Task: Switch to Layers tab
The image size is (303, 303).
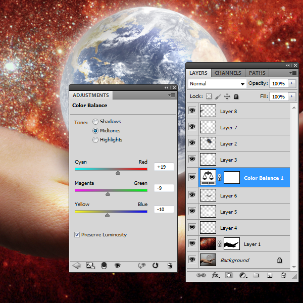Action: (198, 73)
